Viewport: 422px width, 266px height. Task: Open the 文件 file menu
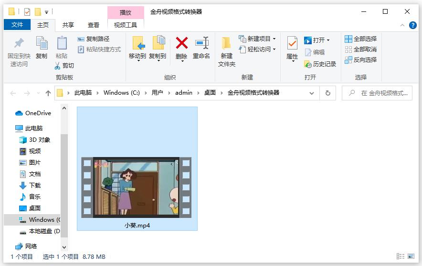coord(17,25)
